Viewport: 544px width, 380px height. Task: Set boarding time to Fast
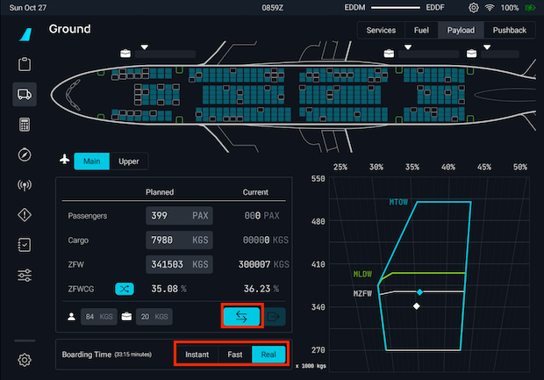point(234,355)
